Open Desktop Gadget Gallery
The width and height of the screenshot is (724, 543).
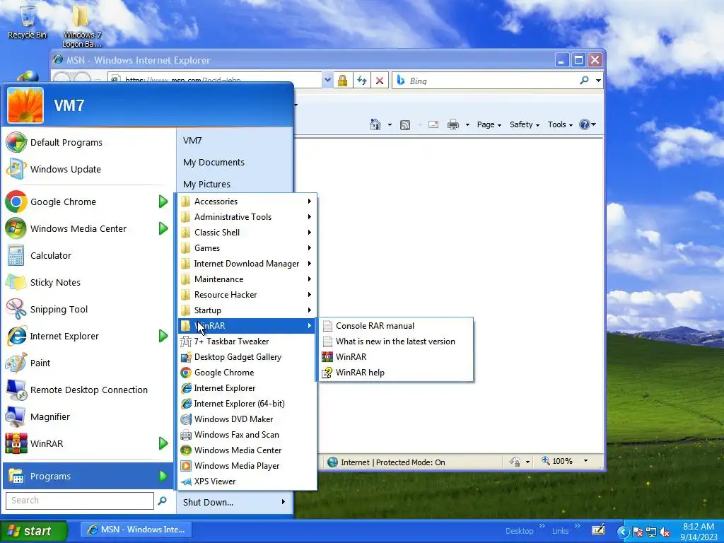247,357
